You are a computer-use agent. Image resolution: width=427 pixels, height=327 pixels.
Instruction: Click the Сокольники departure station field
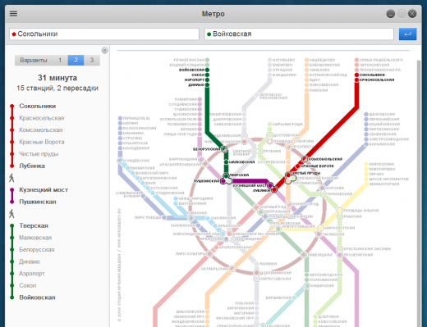pyautogui.click(x=104, y=34)
